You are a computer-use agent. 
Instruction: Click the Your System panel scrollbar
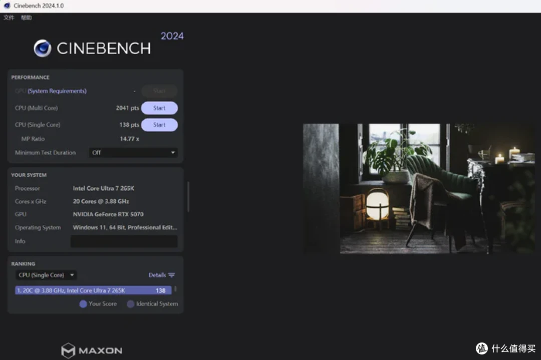click(188, 197)
